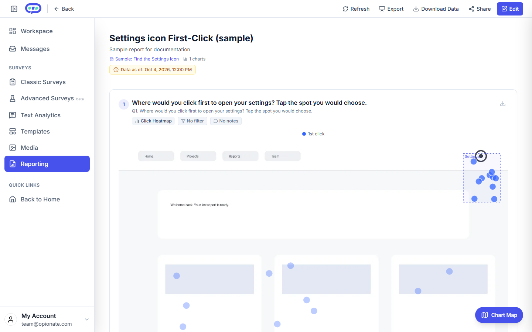The width and height of the screenshot is (532, 332).
Task: Open the Templates page
Action: click(x=47, y=131)
